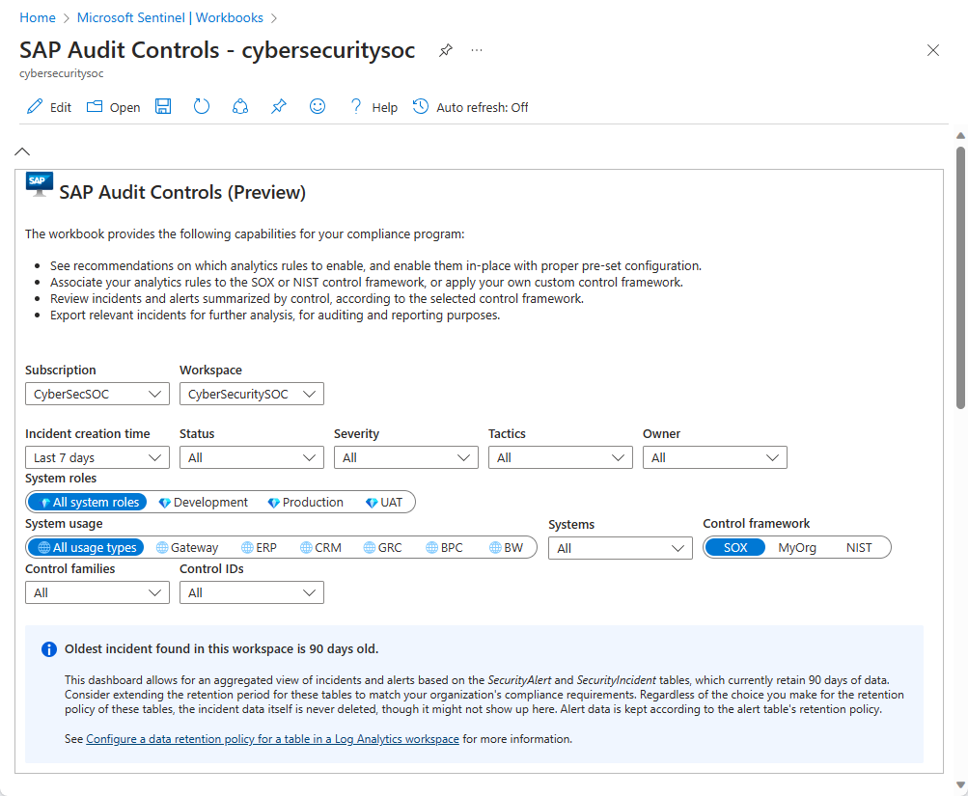Click the Auto refresh clock icon

[421, 107]
